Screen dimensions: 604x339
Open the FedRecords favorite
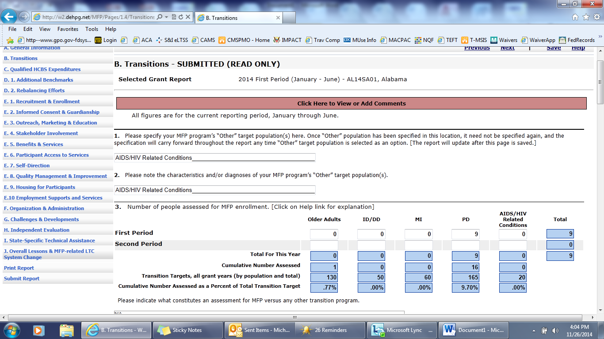click(577, 40)
